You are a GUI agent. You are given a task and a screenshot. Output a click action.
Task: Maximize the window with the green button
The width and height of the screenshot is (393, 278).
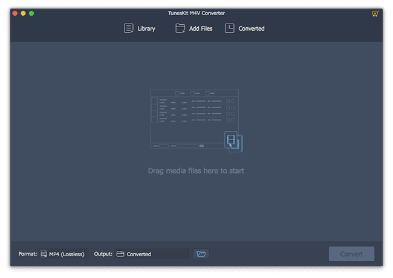pyautogui.click(x=31, y=13)
